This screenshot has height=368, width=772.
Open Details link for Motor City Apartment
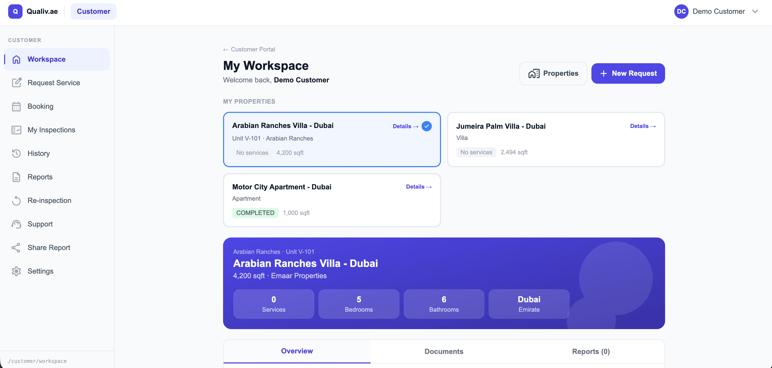419,187
